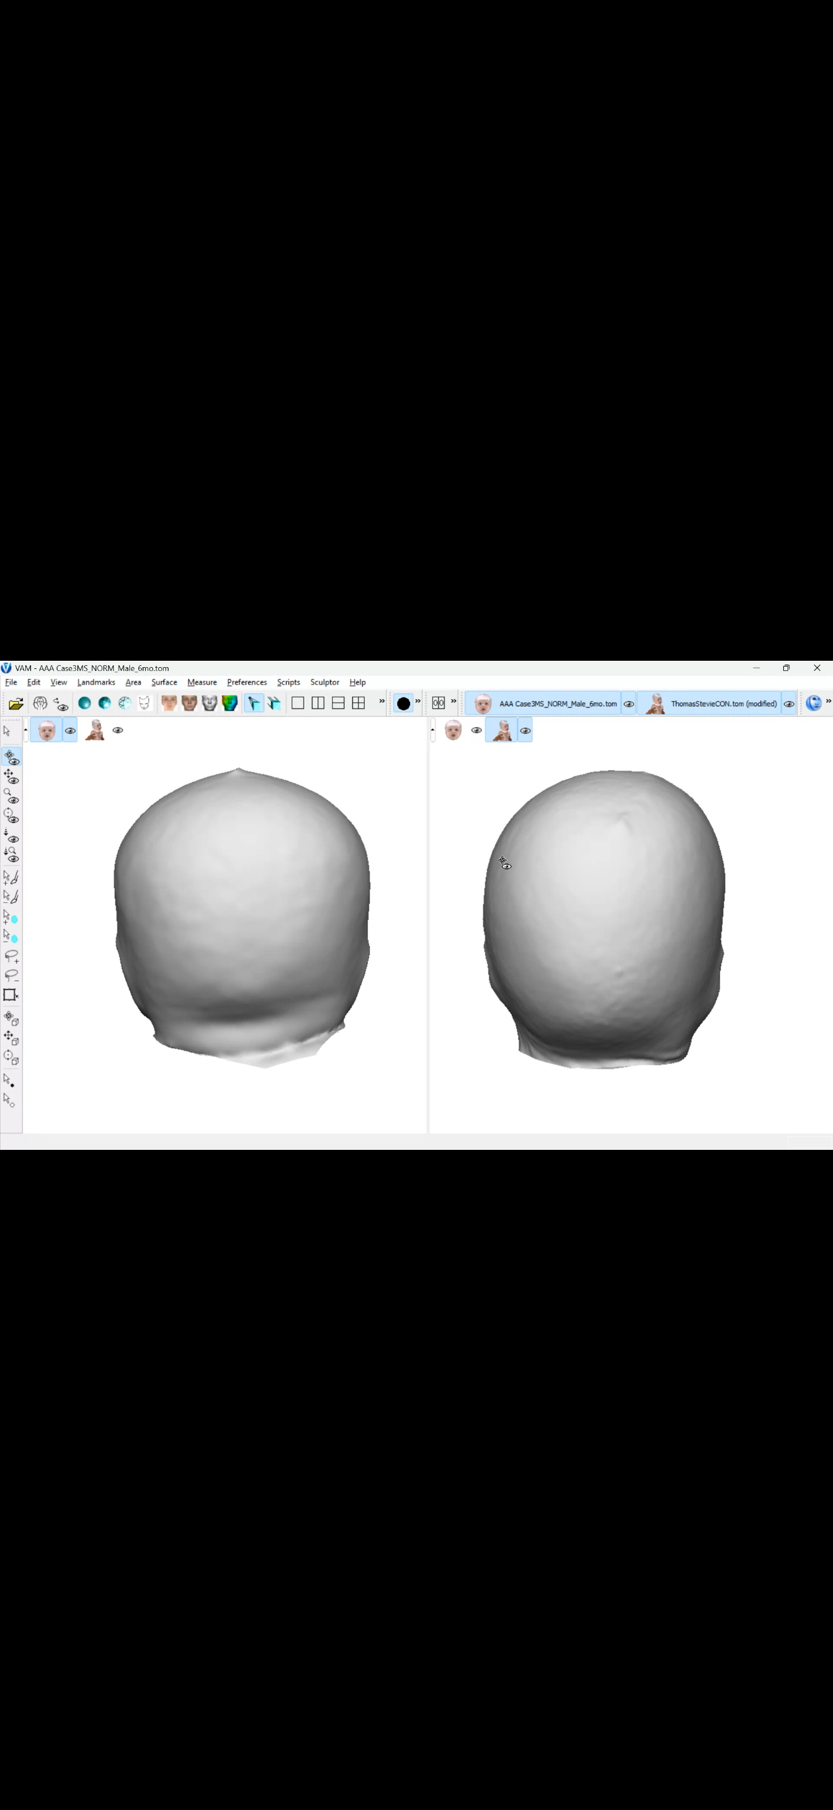Open the Measure menu
Screen dimensions: 833x1810
(203, 682)
